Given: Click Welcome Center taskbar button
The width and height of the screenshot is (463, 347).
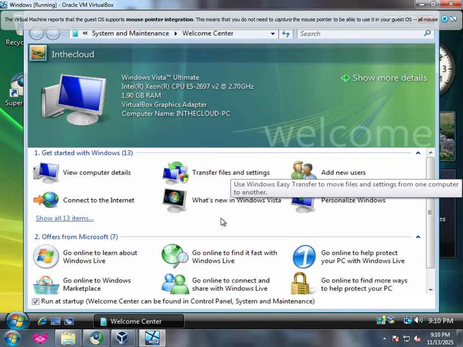Looking at the screenshot, I should click(139, 321).
